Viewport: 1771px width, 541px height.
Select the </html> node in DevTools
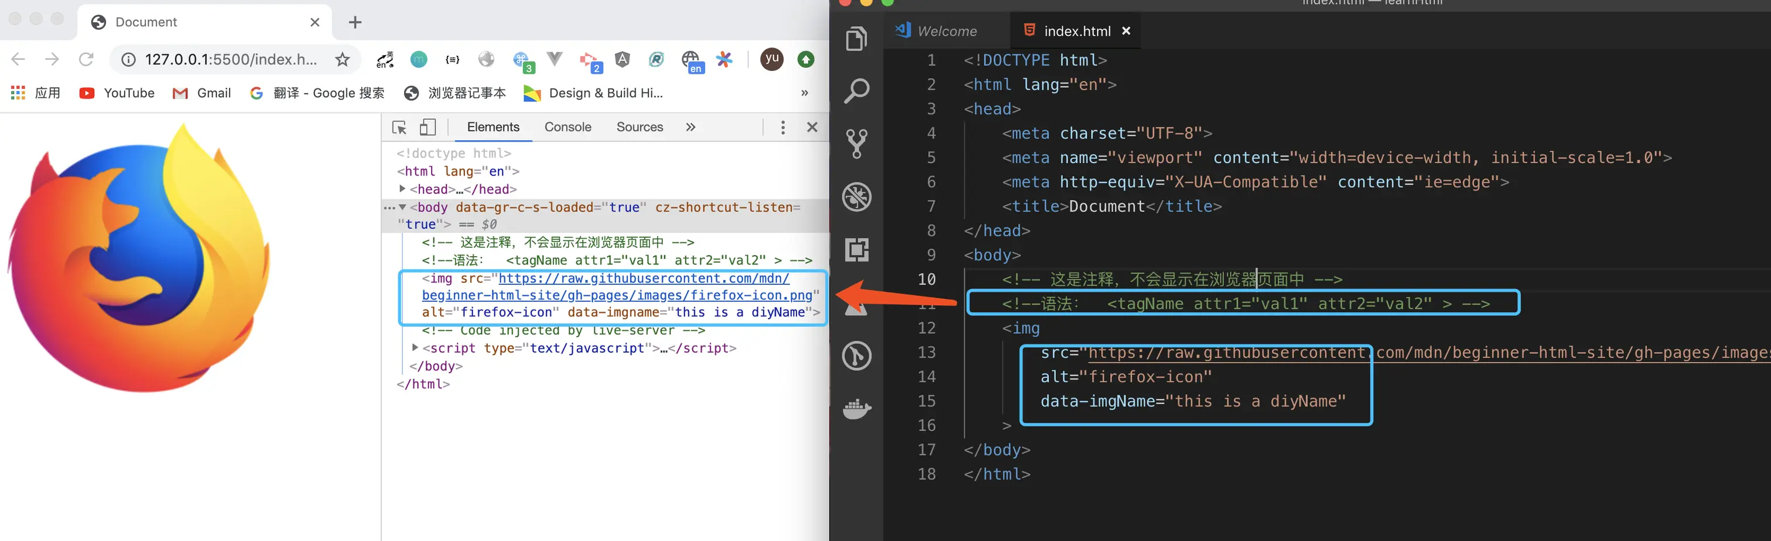pos(423,384)
